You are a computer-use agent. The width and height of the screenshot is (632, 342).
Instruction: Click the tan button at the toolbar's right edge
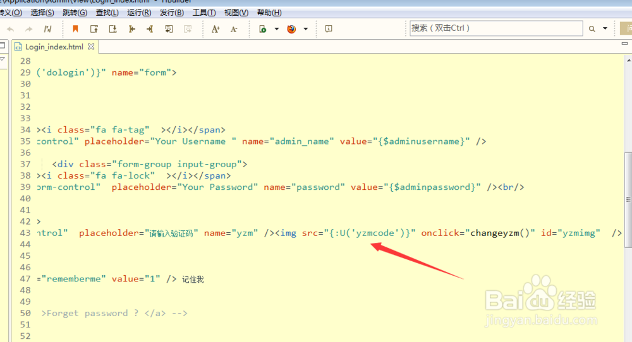(x=626, y=28)
